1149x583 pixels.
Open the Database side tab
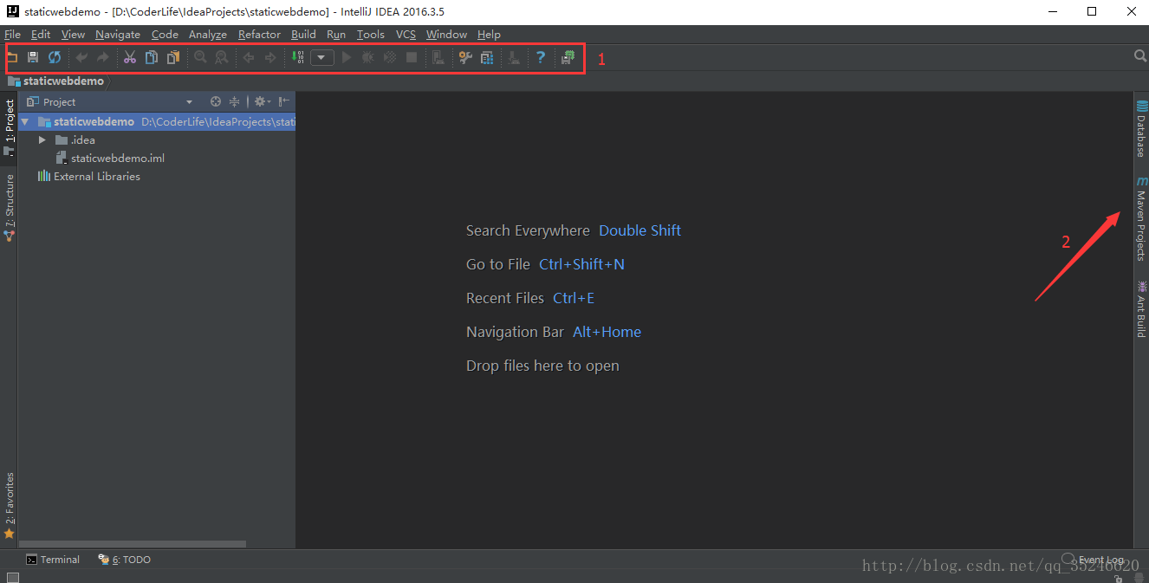click(x=1141, y=129)
